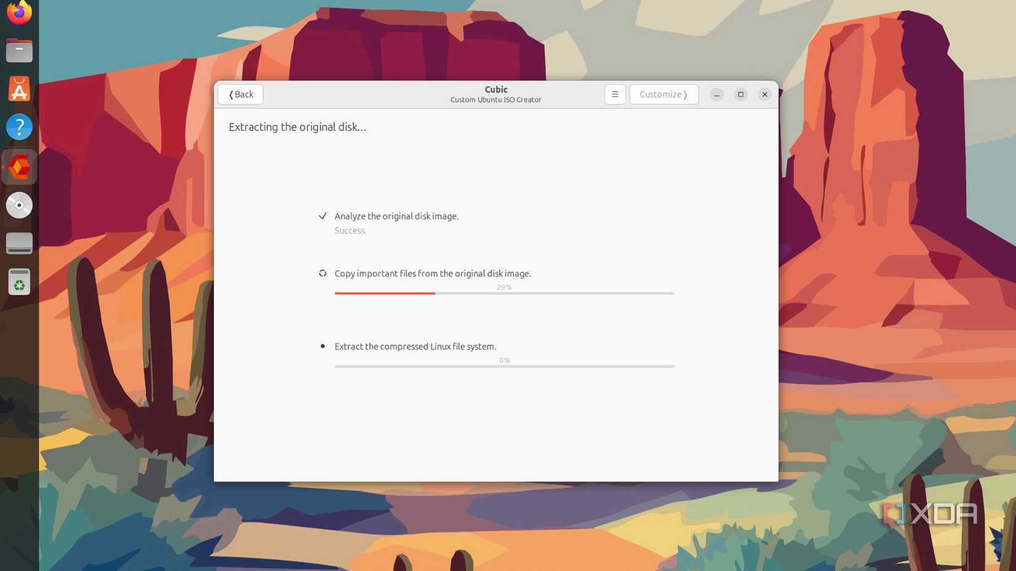Screen dimensions: 1016x571
Task: Click the spinner icon beside the copy step
Action: (x=323, y=273)
